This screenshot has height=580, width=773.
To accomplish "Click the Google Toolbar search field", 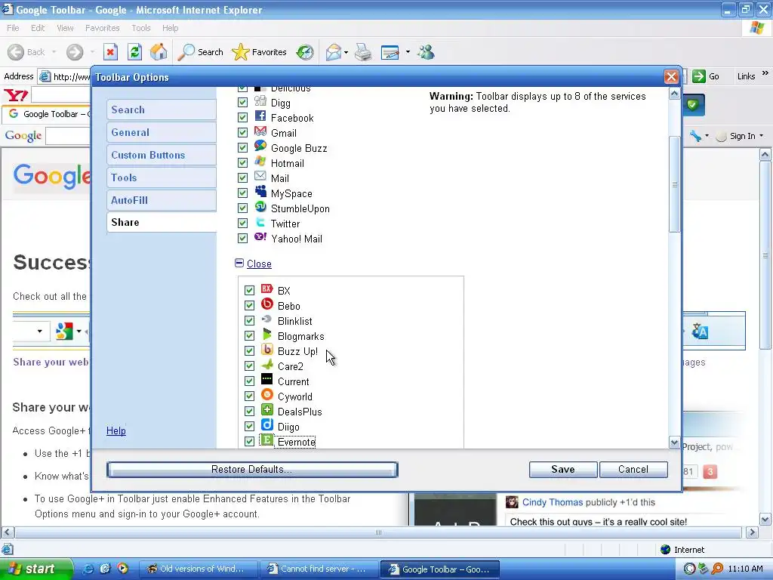I will click(x=68, y=136).
